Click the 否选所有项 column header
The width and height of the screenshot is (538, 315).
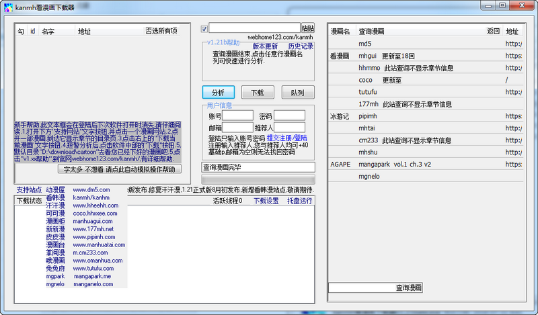pyautogui.click(x=161, y=31)
